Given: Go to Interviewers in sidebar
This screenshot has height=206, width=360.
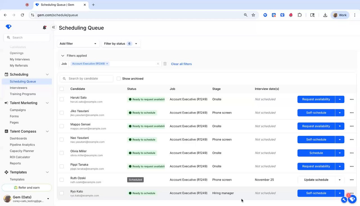Looking at the screenshot, I should (19, 88).
